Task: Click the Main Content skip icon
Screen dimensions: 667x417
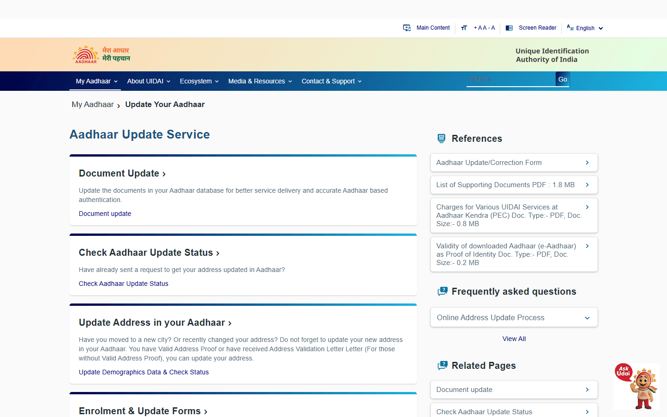Action: pyautogui.click(x=407, y=28)
